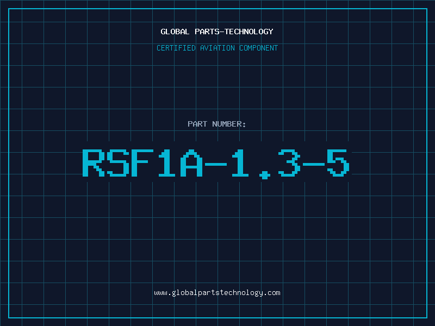435x326 pixels.
Task: Open the www.globalpartstechnology.com link
Action: 217,293
